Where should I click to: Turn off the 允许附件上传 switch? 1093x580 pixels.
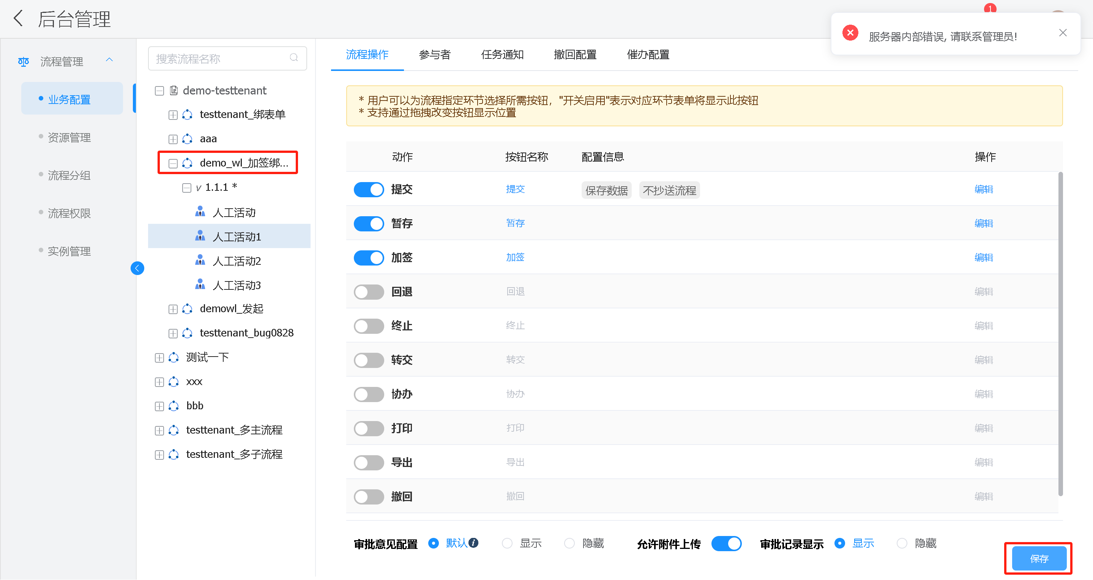tap(726, 543)
